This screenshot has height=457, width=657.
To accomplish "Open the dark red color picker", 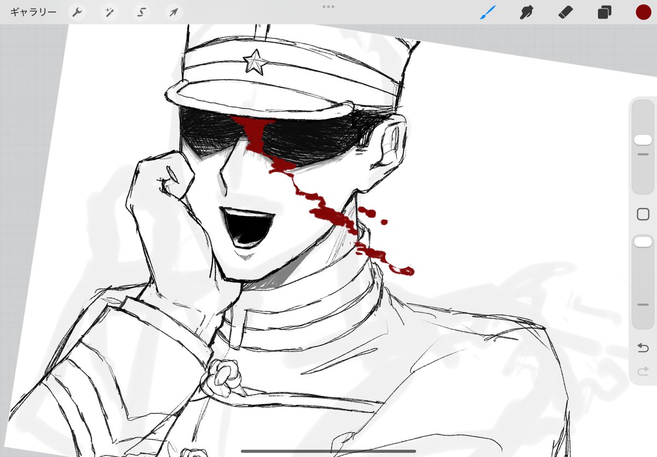I will [643, 12].
